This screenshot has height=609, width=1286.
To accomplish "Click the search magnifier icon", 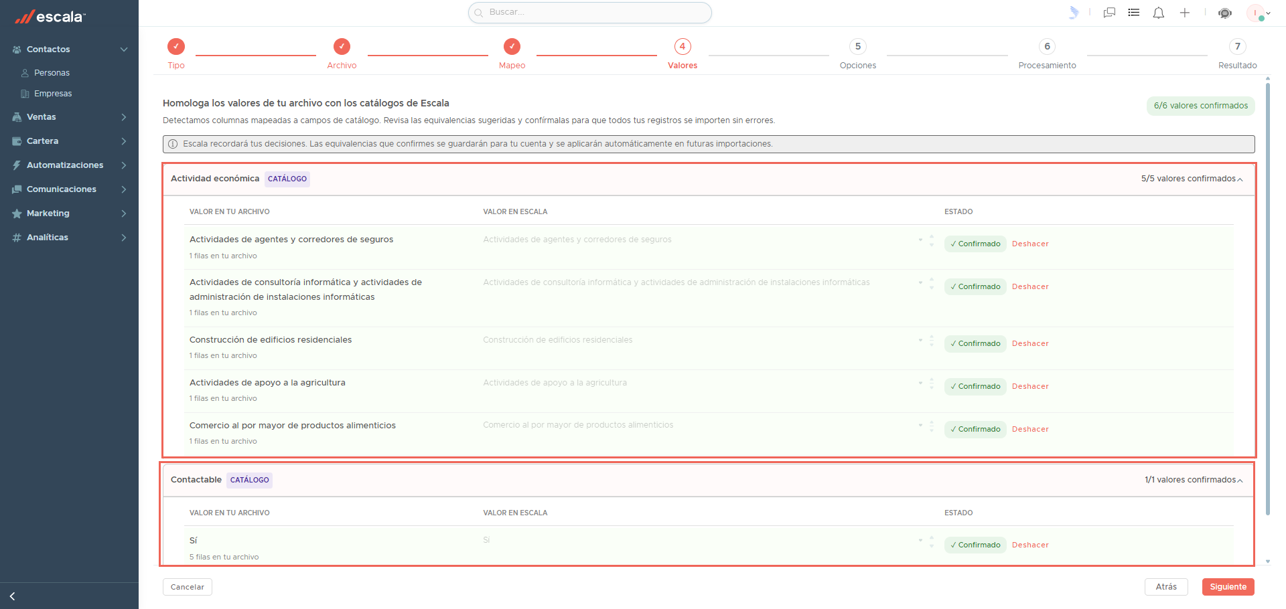I will tap(479, 13).
